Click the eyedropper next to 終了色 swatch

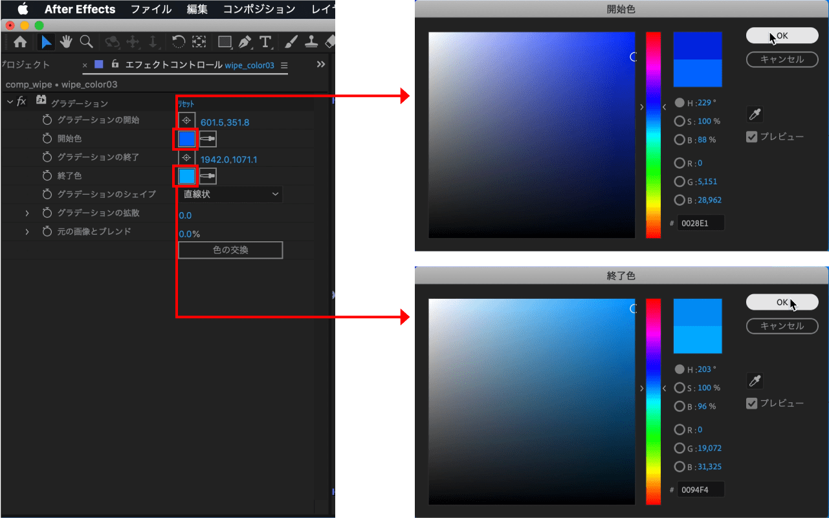[x=208, y=176]
